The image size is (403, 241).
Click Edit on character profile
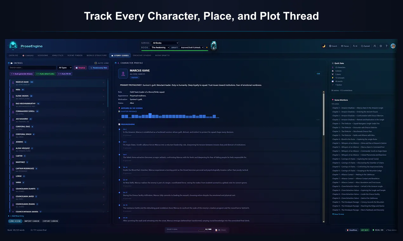coord(318,74)
